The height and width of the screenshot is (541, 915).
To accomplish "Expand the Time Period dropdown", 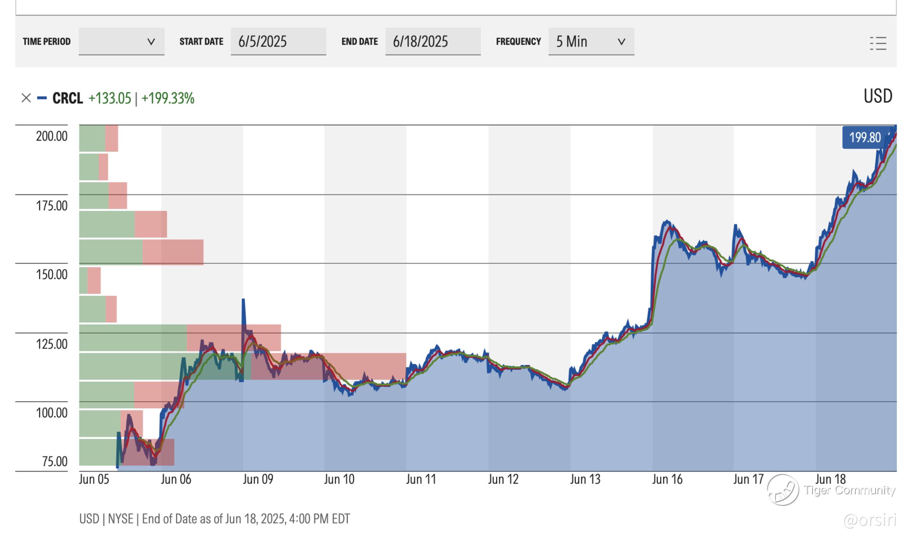I will [121, 41].
